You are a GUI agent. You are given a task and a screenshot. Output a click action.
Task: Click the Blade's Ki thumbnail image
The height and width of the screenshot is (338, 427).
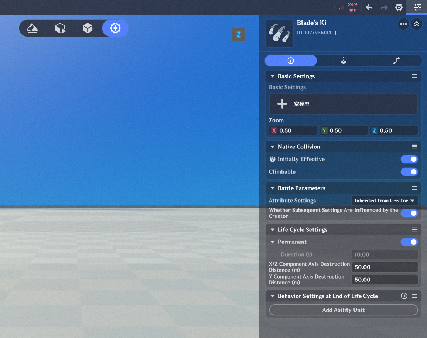[x=279, y=33]
